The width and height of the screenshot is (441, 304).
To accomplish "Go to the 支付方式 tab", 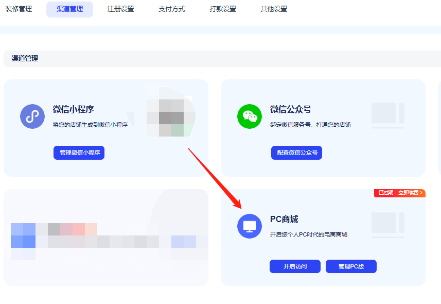I will [171, 9].
